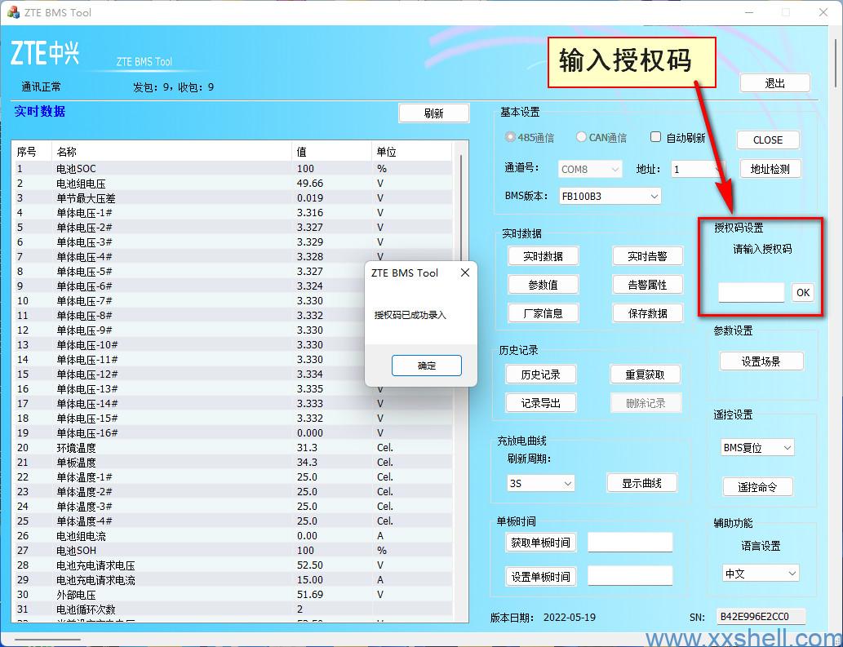Click the authorization code input field
Viewport: 843px width, 647px height.
tap(751, 292)
